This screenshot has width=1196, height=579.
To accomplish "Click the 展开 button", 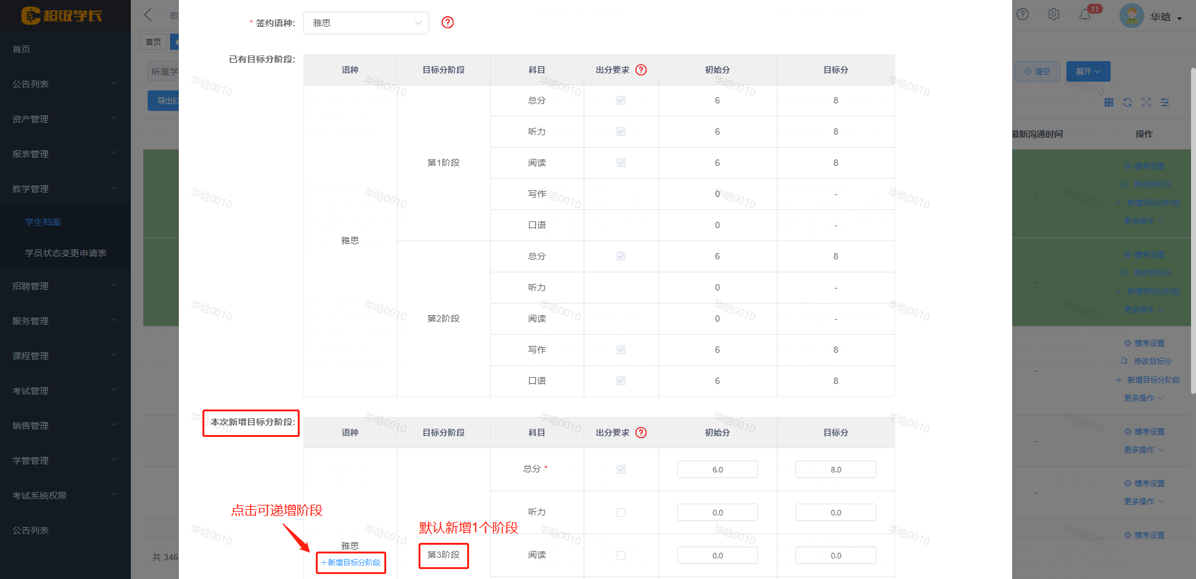I will (1088, 71).
